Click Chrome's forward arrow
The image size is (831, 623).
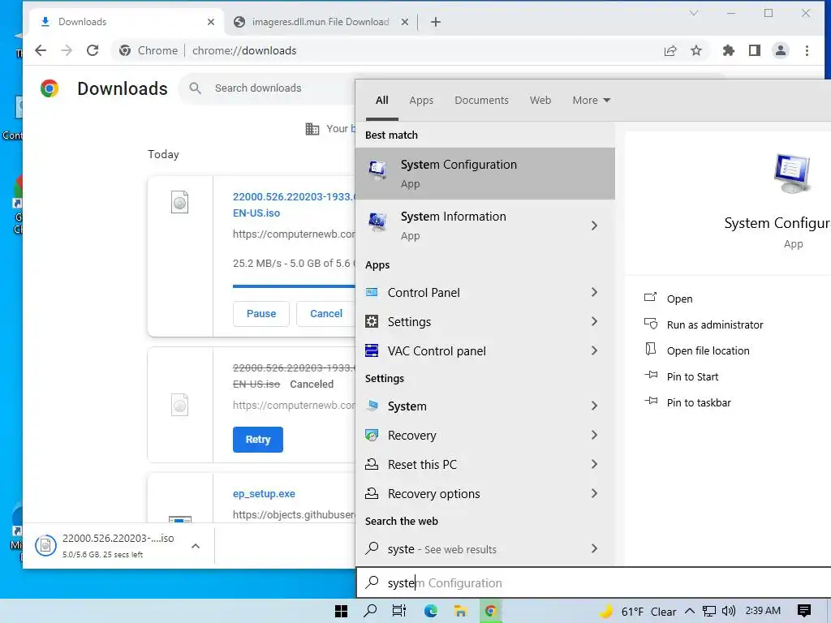pyautogui.click(x=67, y=50)
